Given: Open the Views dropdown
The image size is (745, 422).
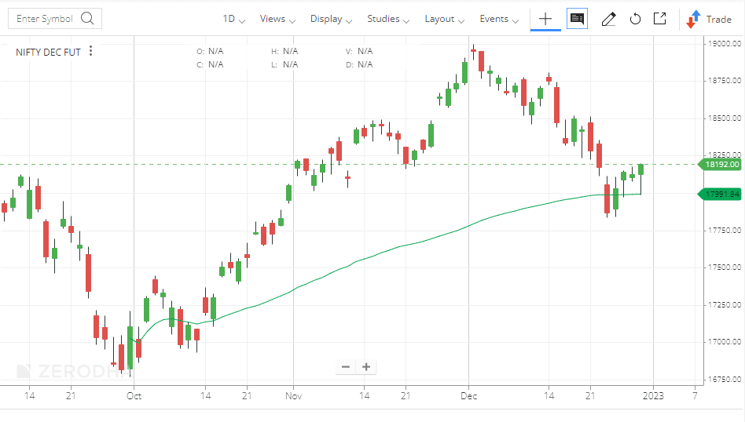Looking at the screenshot, I should [277, 19].
